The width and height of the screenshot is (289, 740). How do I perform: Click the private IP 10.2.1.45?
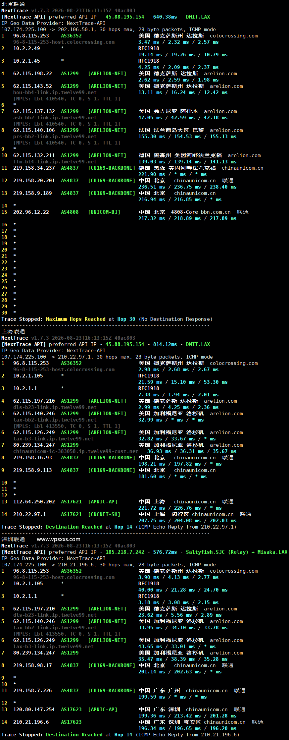(x=26, y=61)
